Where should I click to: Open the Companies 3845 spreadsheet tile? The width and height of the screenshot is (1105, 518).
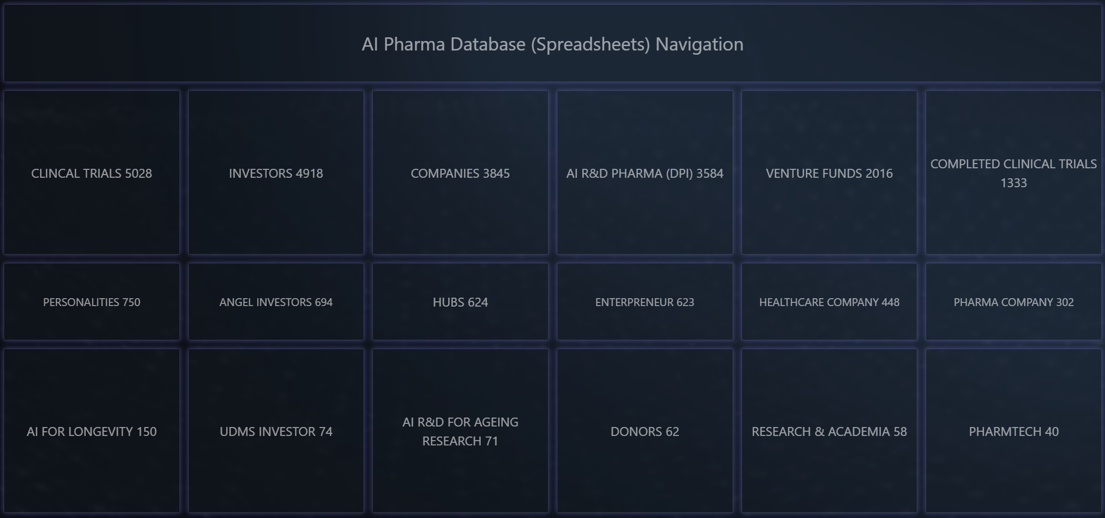pos(460,173)
